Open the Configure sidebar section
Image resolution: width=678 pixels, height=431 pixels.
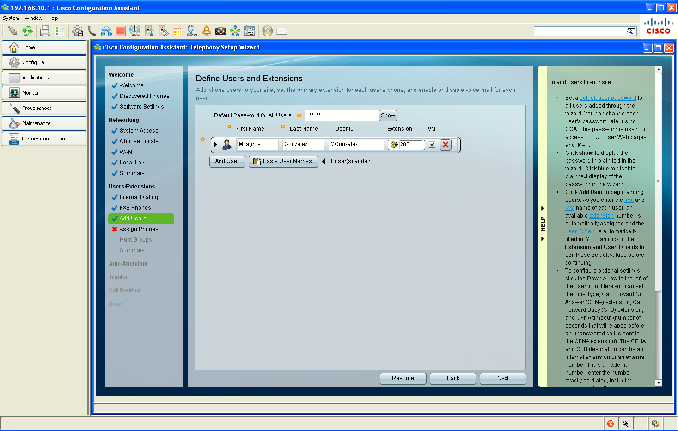click(44, 62)
